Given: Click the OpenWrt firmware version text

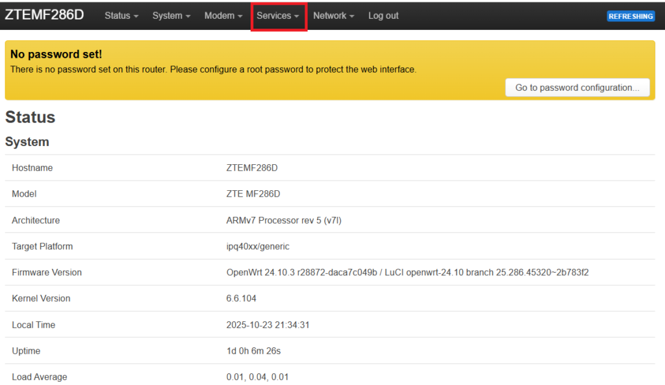Looking at the screenshot, I should point(407,273).
